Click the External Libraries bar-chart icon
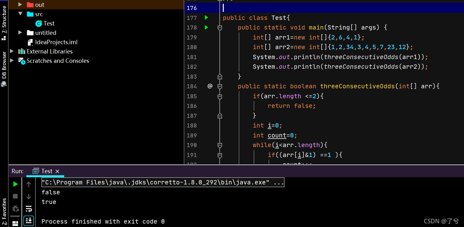 tap(22, 51)
